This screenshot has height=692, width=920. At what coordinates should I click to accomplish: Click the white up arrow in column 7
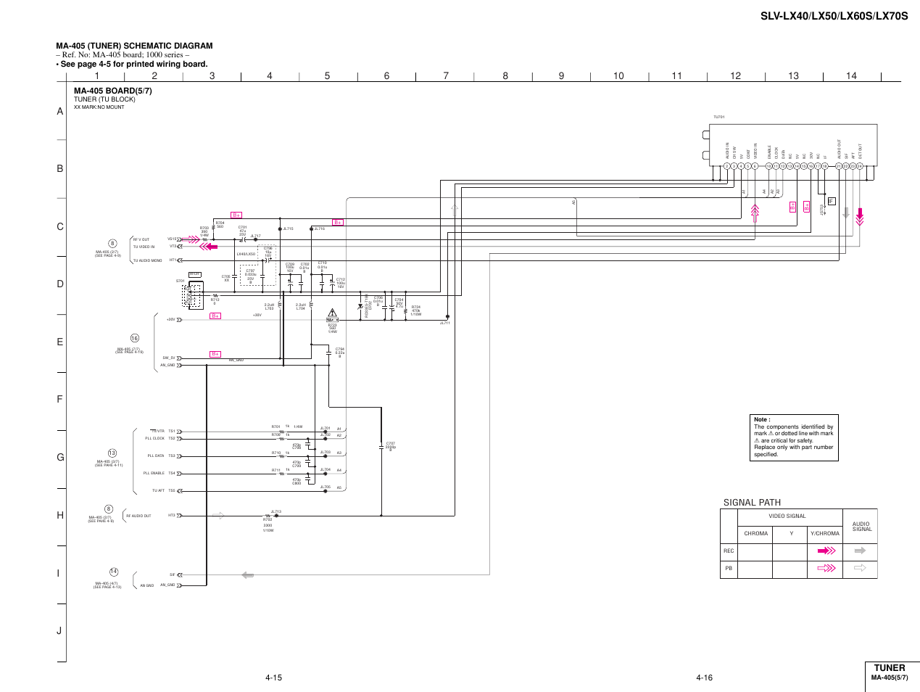(455, 210)
